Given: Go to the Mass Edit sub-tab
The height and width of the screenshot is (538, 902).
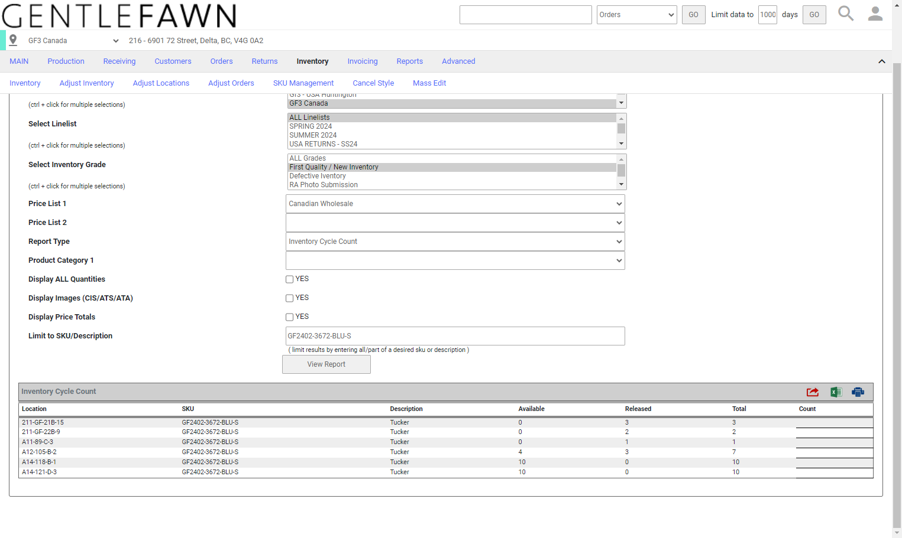Looking at the screenshot, I should (429, 83).
